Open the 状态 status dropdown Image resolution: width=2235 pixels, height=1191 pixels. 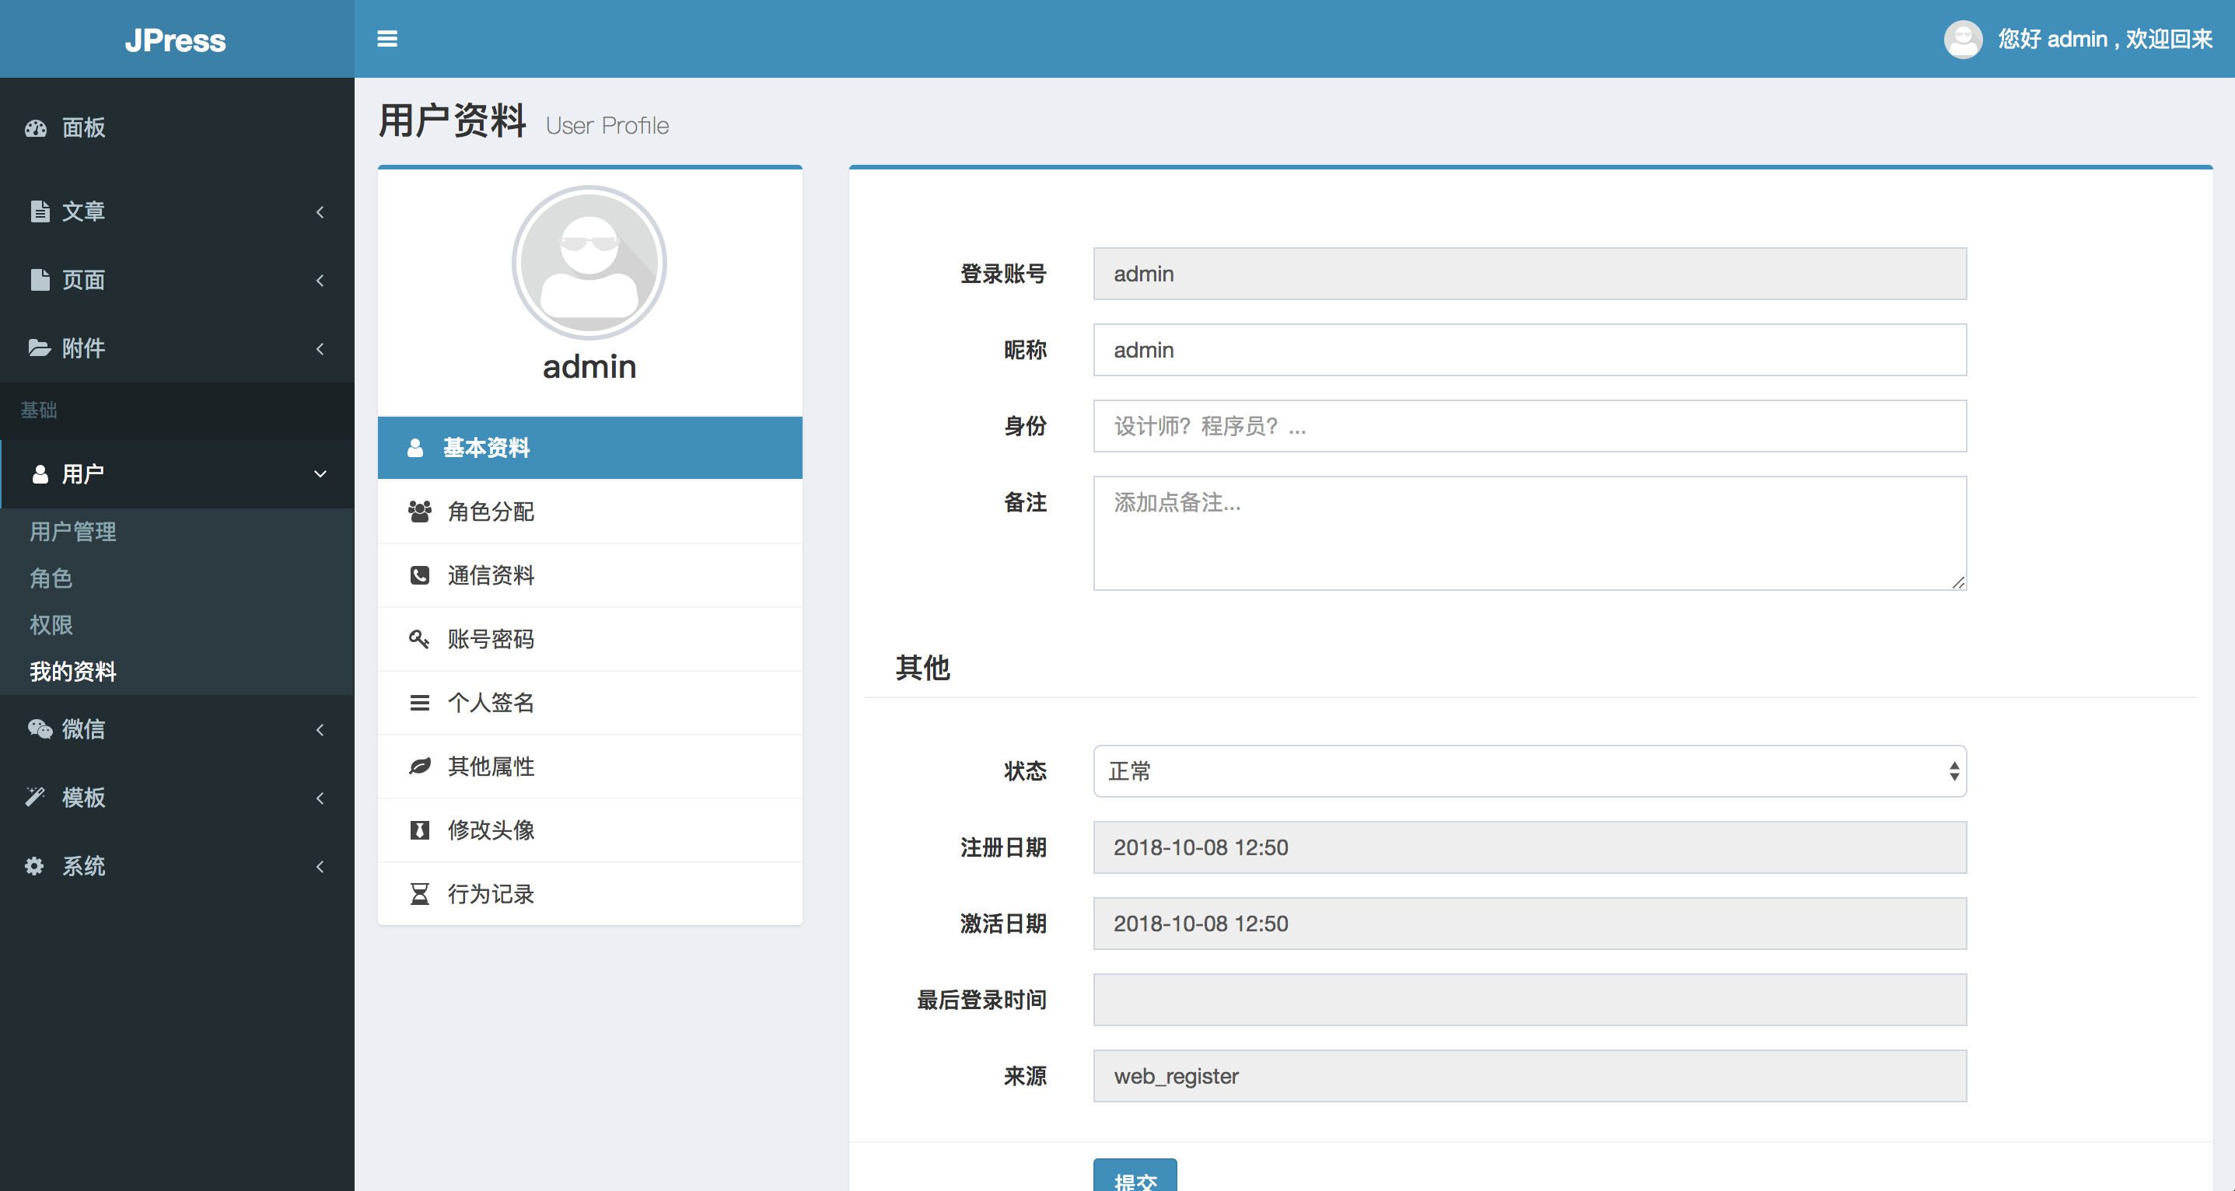point(1529,771)
